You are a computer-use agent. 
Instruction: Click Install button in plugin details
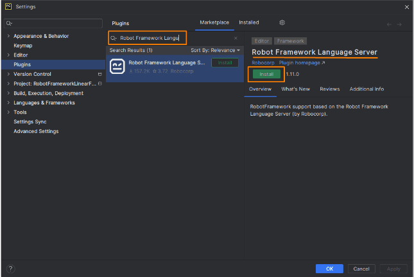pyautogui.click(x=266, y=75)
